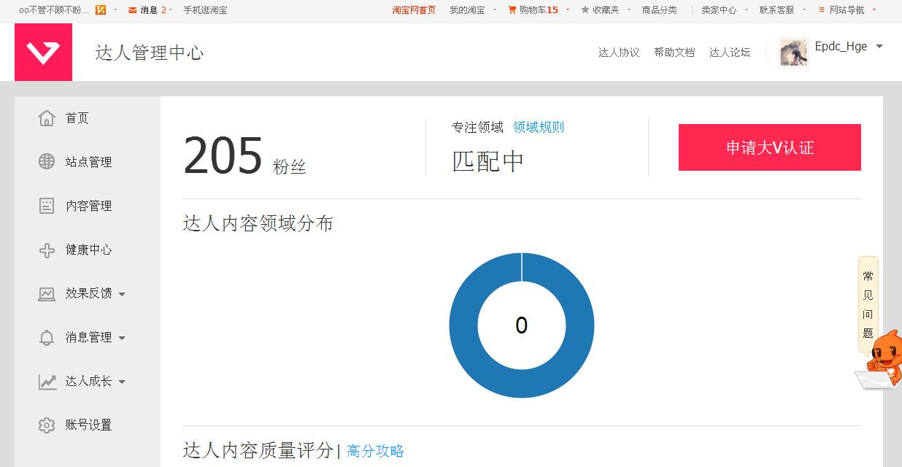Open 站点管理 globe icon
The height and width of the screenshot is (467, 902).
[47, 162]
